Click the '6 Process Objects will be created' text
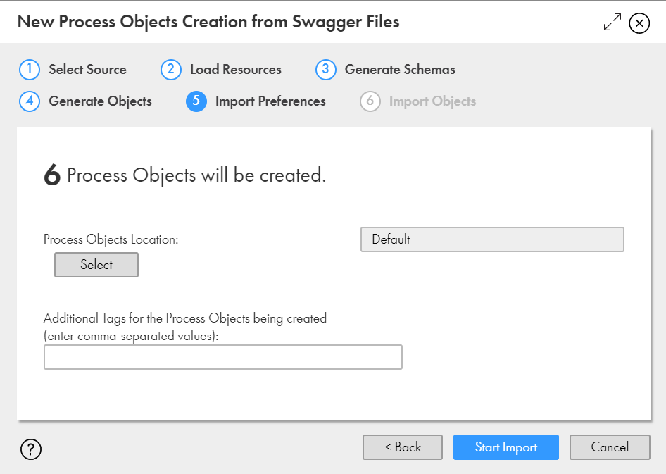This screenshot has width=666, height=474. [184, 175]
